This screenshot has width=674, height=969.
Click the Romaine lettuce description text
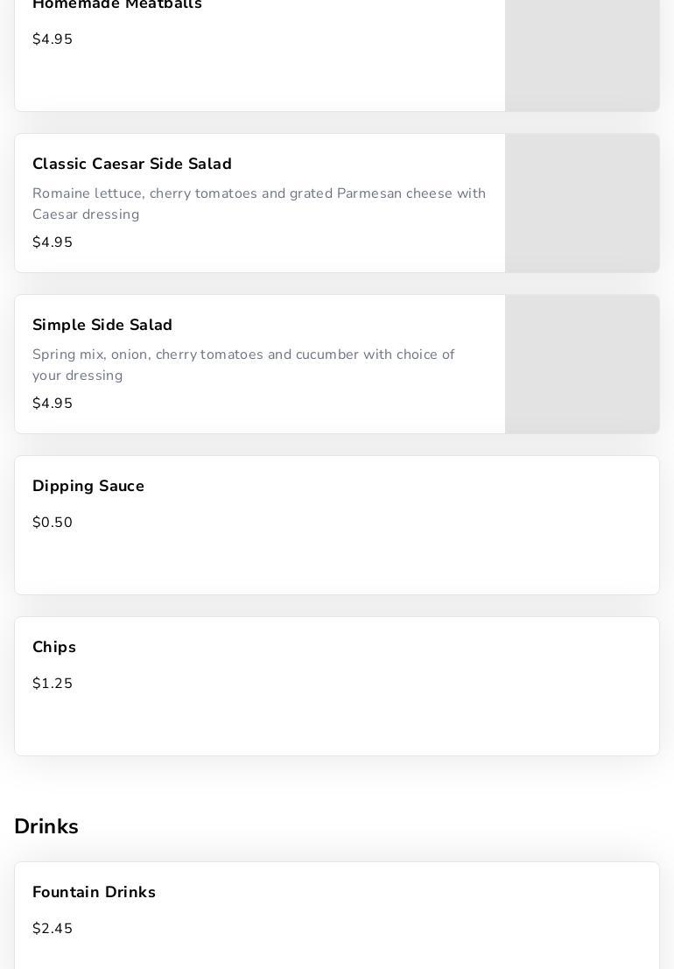coord(259,204)
